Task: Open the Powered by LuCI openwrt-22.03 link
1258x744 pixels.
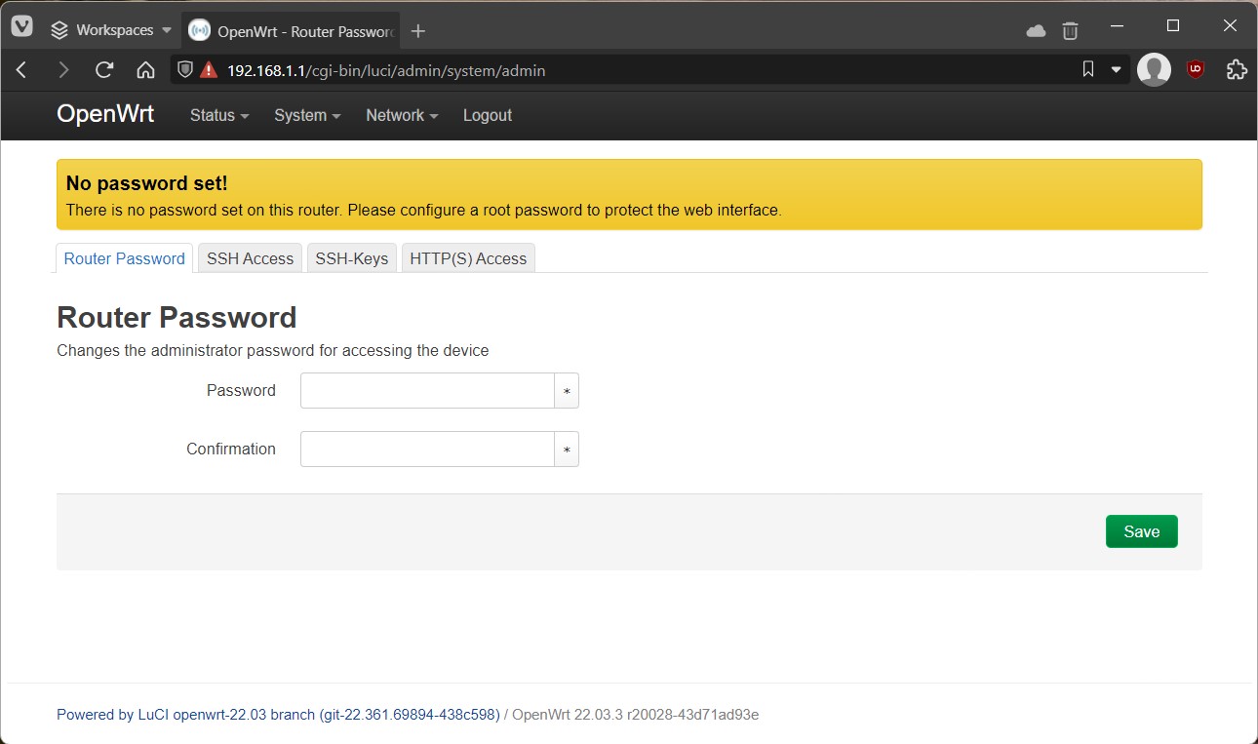Action: pyautogui.click(x=278, y=715)
